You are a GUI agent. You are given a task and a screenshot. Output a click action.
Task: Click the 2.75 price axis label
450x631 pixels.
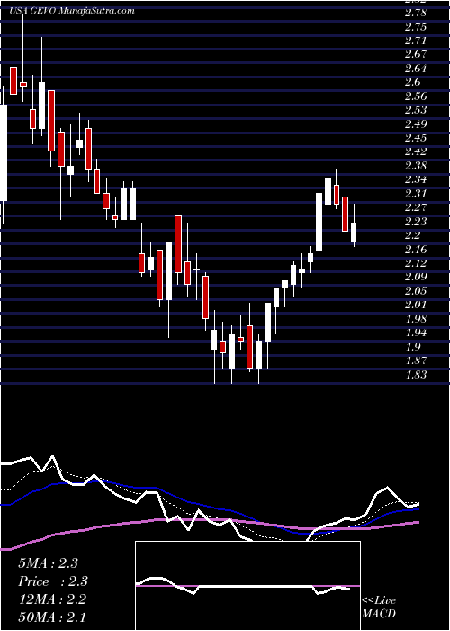[416, 27]
